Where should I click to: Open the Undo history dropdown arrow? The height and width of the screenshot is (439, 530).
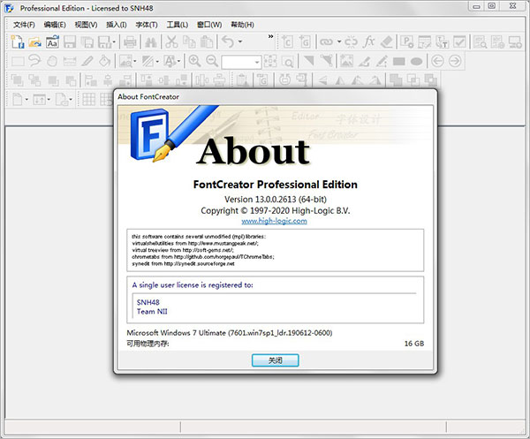coord(240,42)
